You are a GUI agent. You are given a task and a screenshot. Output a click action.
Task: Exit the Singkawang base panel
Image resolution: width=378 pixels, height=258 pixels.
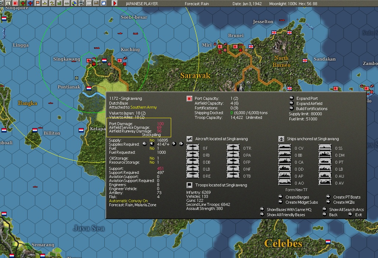pyautogui.click(x=358, y=215)
